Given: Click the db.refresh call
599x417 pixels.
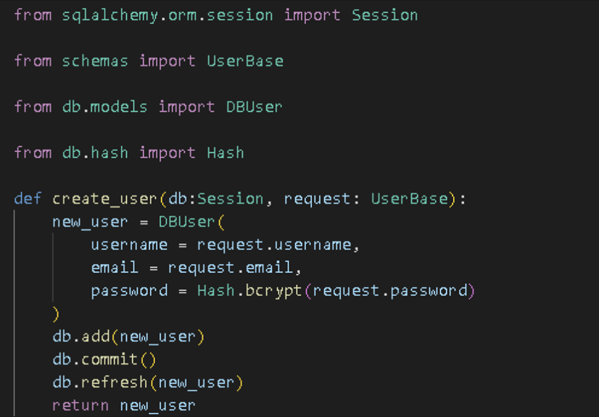Looking at the screenshot, I should pyautogui.click(x=100, y=383).
